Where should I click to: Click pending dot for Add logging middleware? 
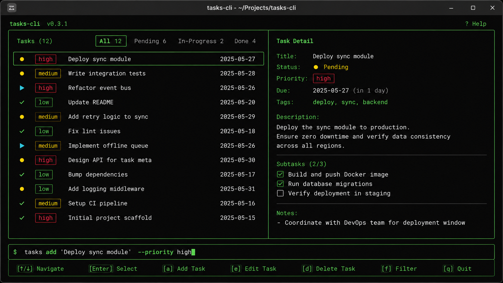point(22,189)
